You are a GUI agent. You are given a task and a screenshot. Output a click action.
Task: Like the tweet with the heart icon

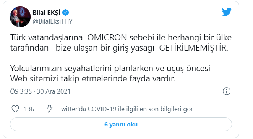[15, 109]
